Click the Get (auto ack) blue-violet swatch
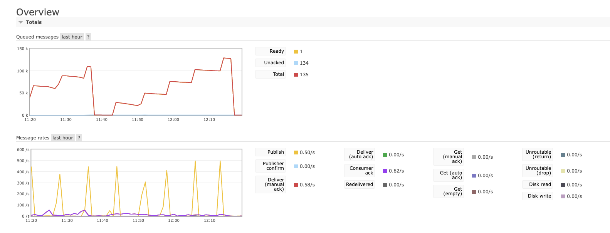Screen dimensions: 610x233 click(x=474, y=176)
